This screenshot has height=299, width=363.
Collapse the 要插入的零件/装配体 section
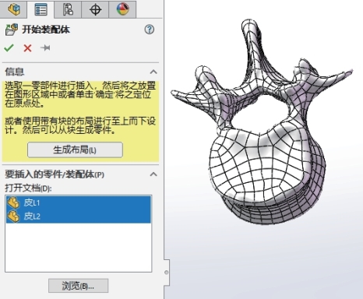[153, 174]
